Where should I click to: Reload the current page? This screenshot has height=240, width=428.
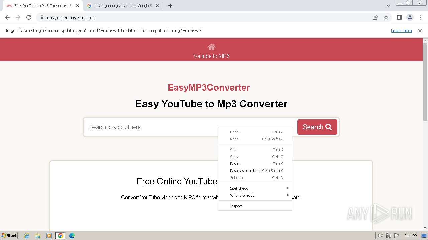point(29,17)
